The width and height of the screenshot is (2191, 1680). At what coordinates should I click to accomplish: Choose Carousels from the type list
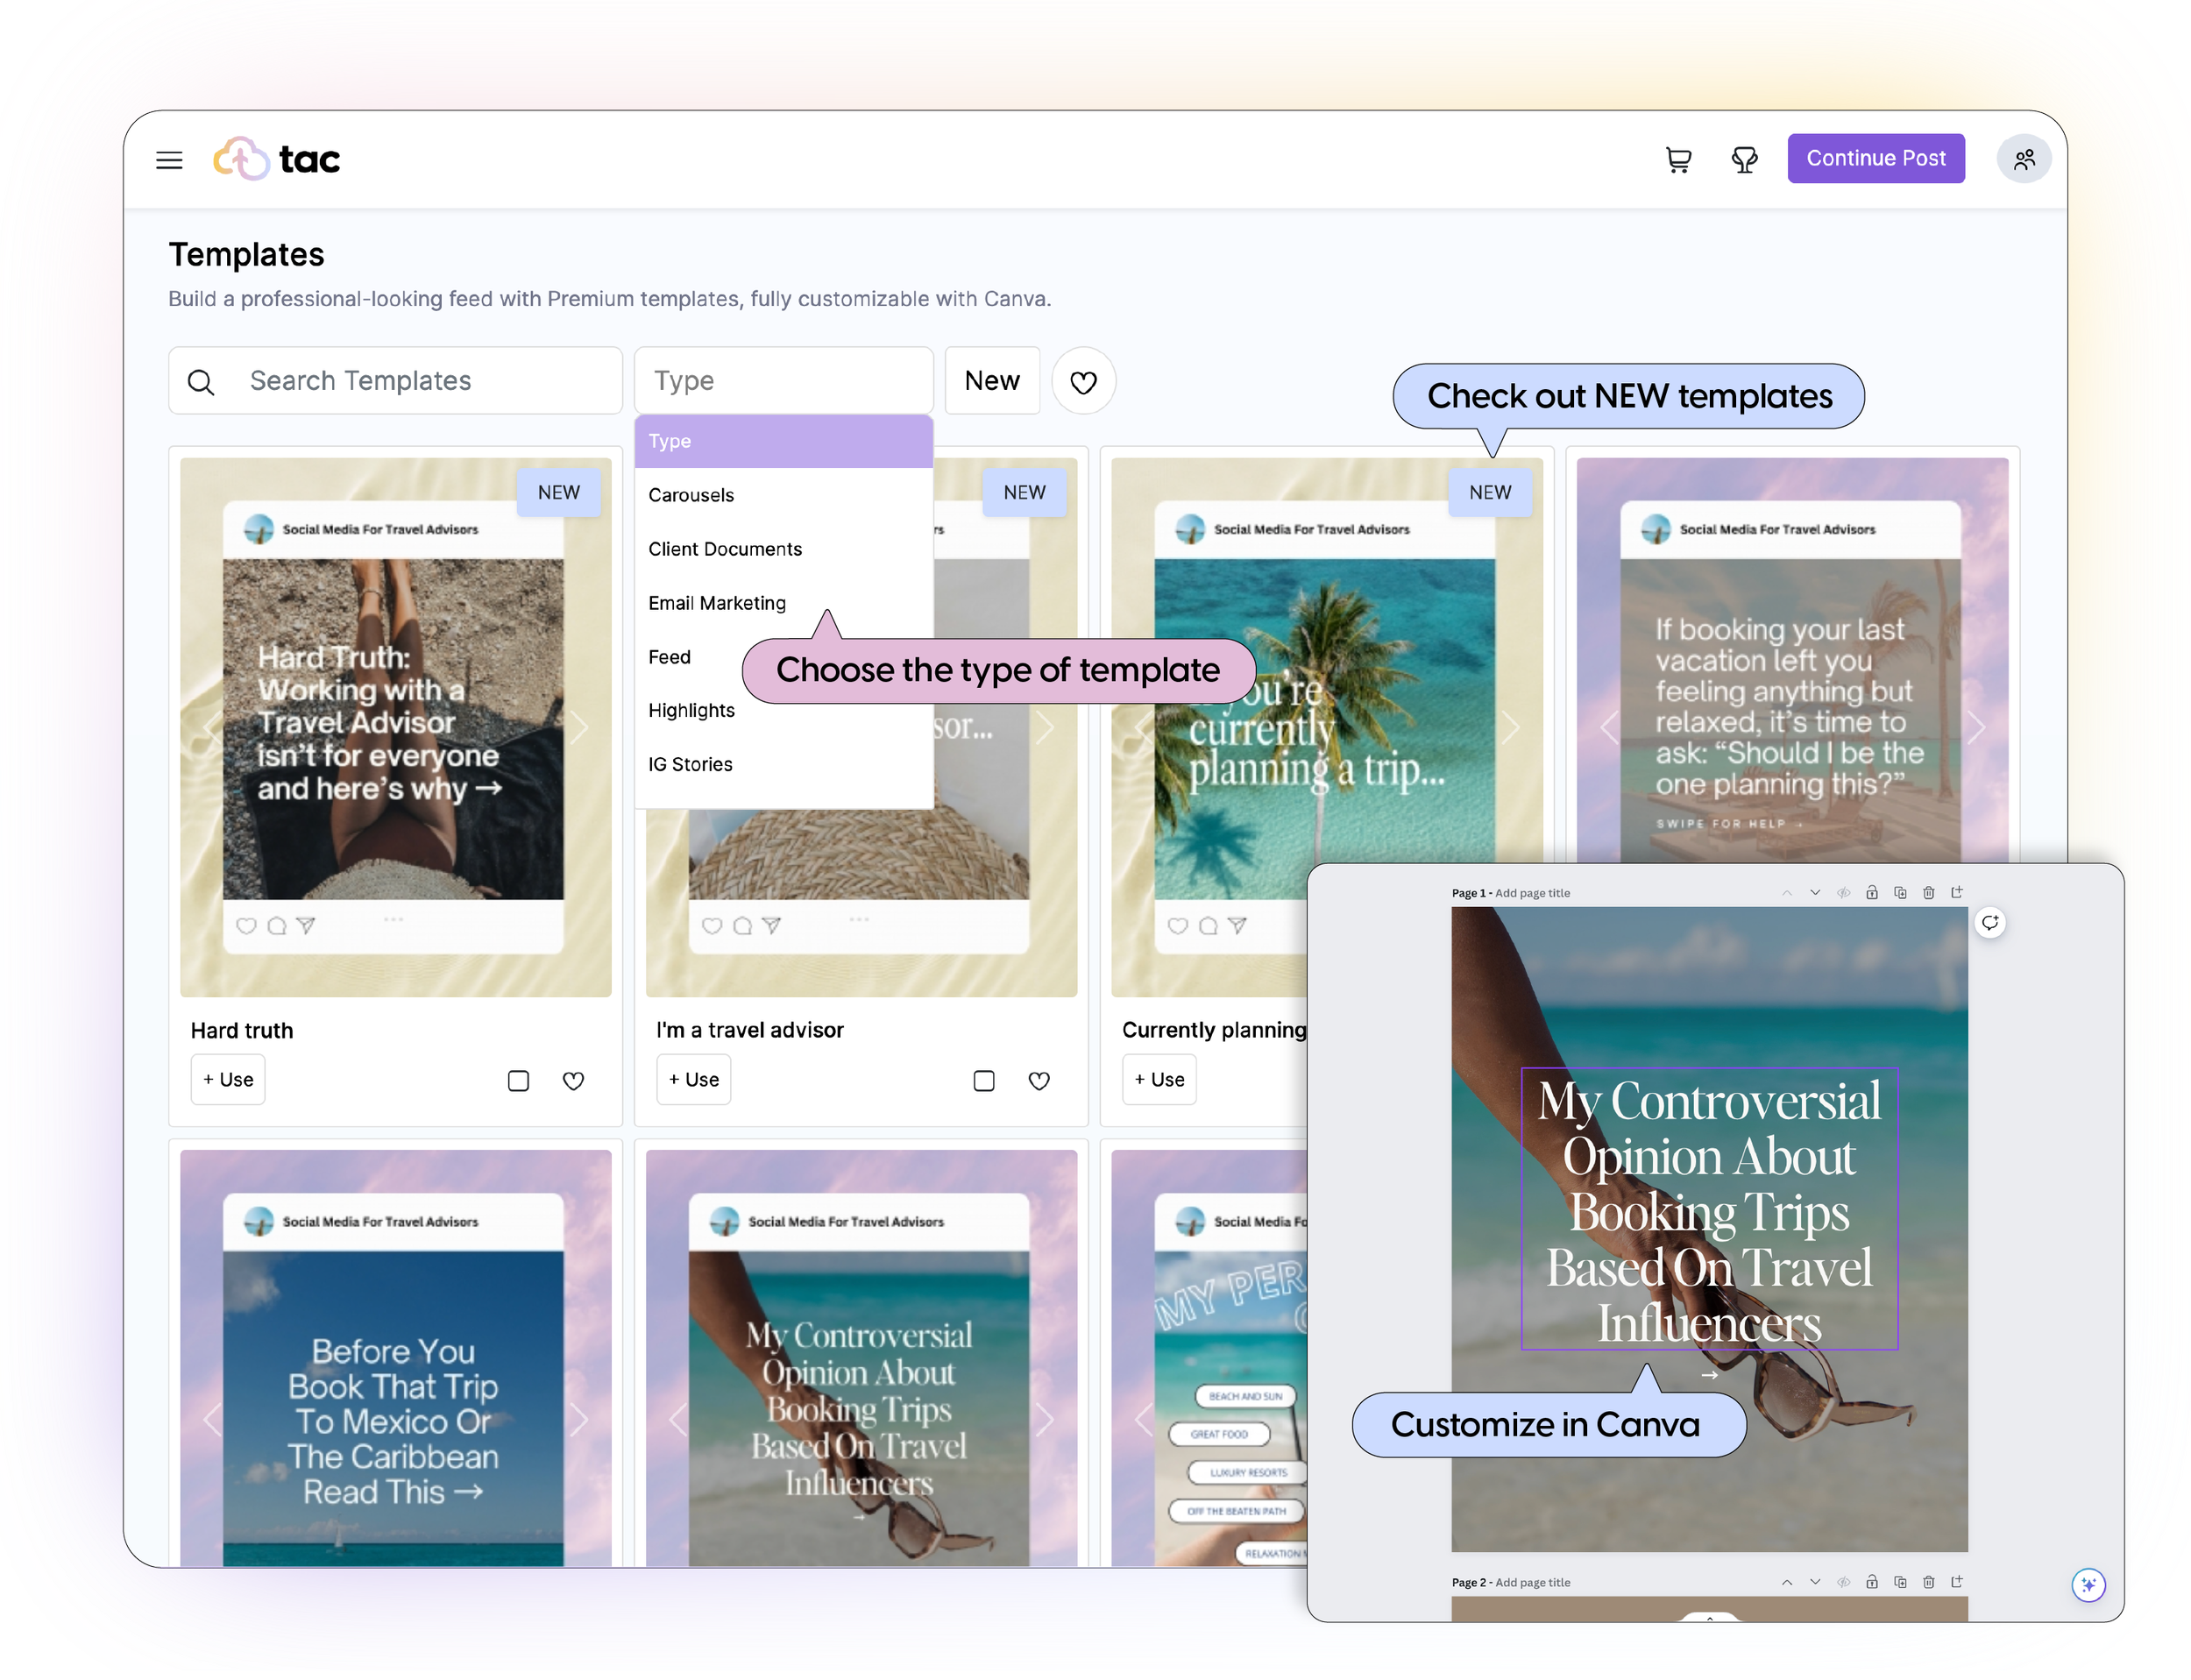click(691, 495)
